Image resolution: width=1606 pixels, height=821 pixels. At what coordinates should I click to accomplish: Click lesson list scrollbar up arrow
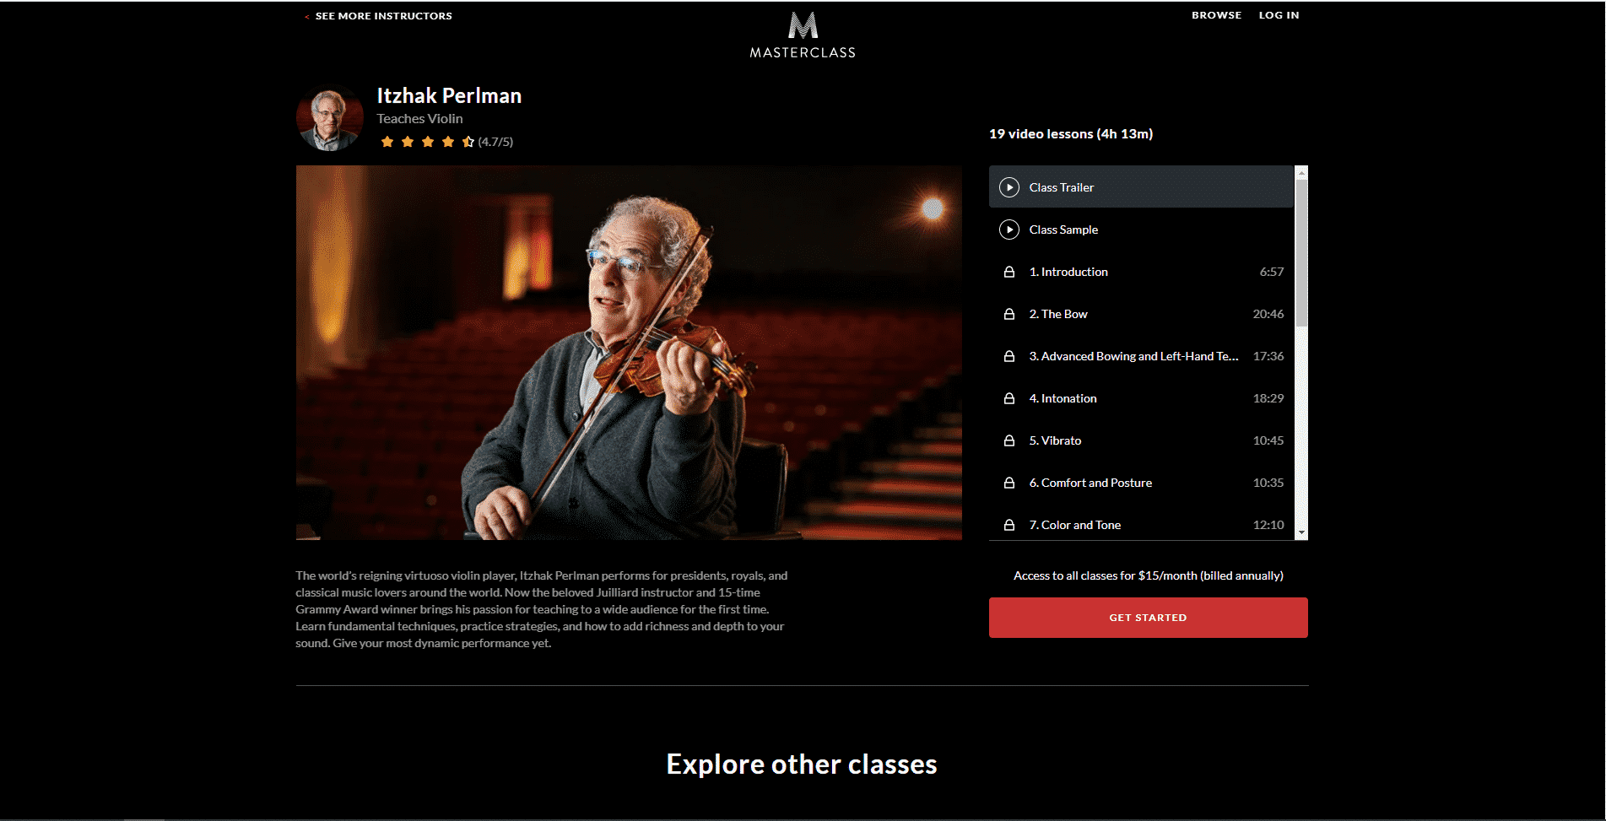pyautogui.click(x=1301, y=172)
